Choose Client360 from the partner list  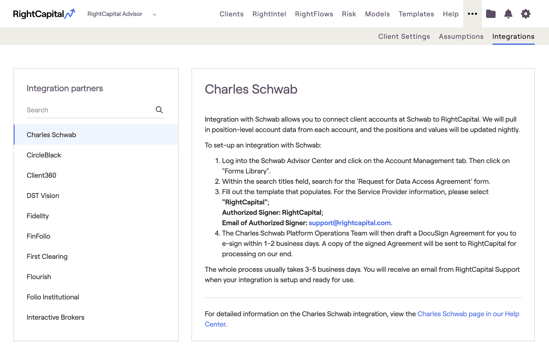[96, 175]
